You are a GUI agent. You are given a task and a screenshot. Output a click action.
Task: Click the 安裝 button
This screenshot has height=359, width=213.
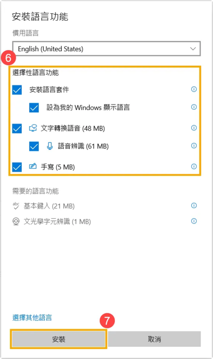tap(59, 339)
